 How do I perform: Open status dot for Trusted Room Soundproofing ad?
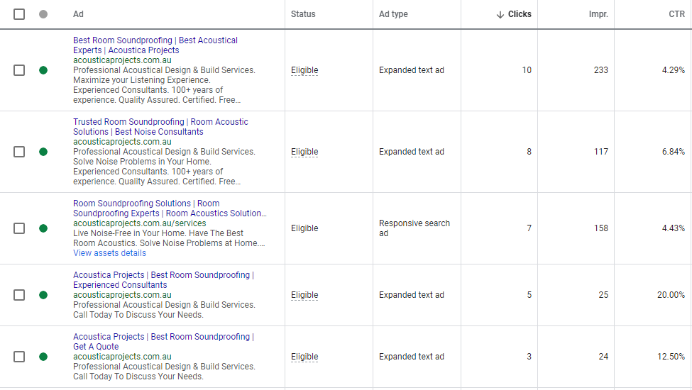(43, 152)
